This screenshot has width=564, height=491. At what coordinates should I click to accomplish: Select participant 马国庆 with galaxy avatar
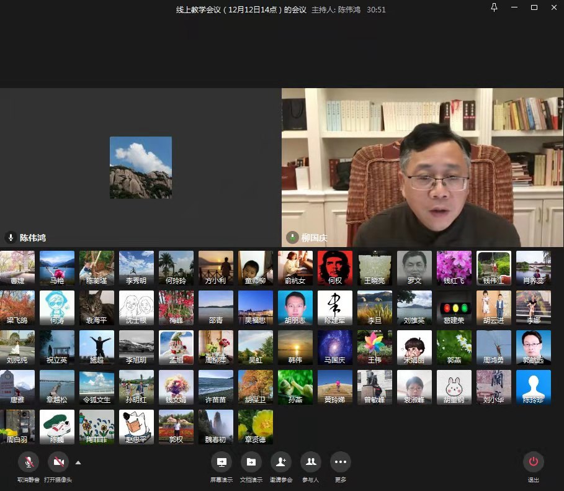pyautogui.click(x=335, y=348)
